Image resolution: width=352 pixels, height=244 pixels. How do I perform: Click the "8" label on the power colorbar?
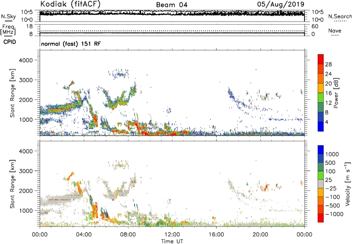tap(326, 113)
